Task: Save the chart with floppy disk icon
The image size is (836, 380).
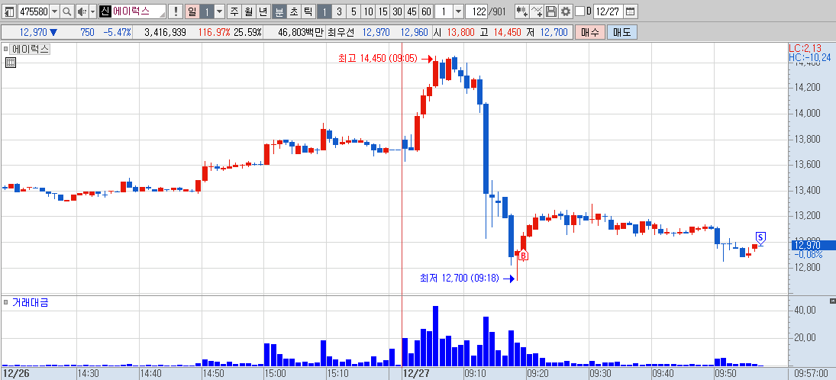Action: point(551,11)
